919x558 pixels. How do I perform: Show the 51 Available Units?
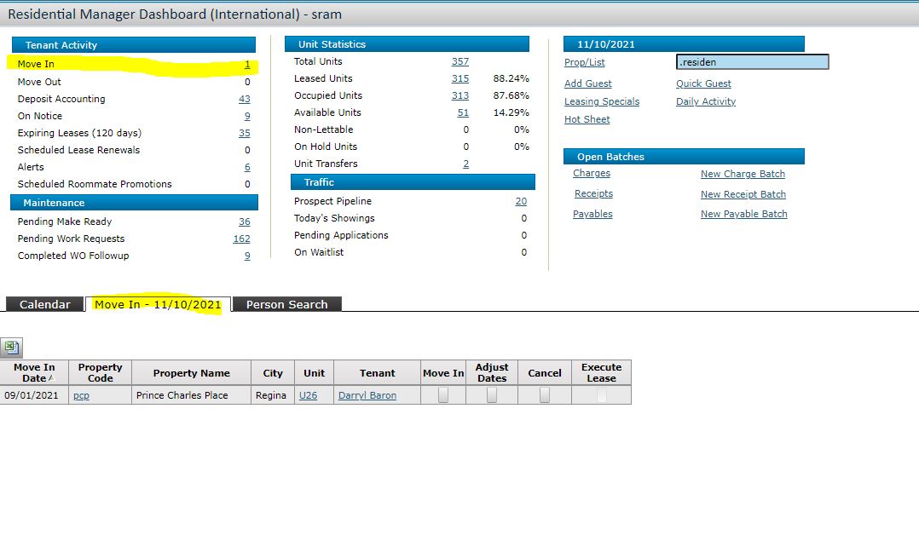463,112
